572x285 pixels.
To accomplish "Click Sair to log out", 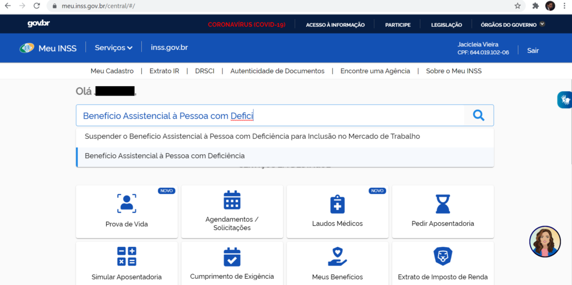I will tap(533, 51).
